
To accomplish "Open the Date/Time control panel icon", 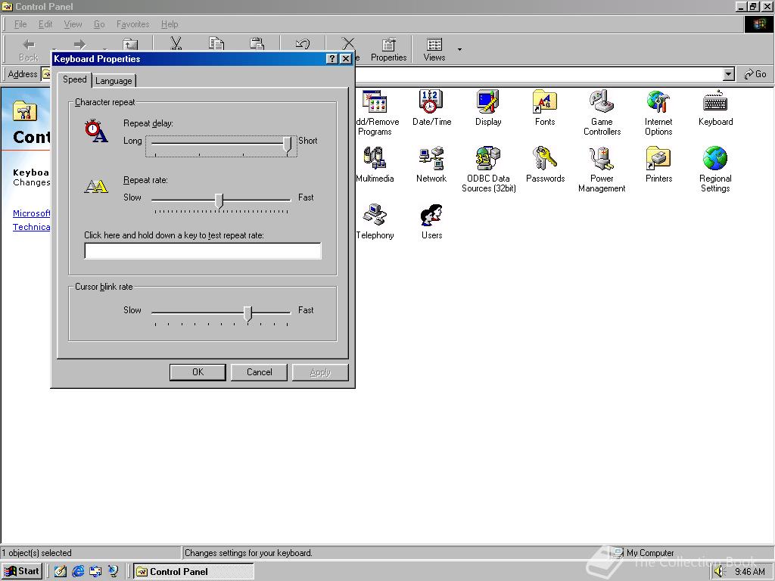I will (x=431, y=108).
